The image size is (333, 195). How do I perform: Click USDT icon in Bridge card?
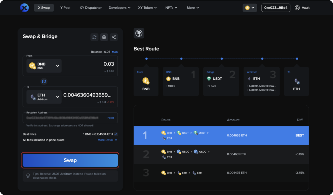coord(209,79)
